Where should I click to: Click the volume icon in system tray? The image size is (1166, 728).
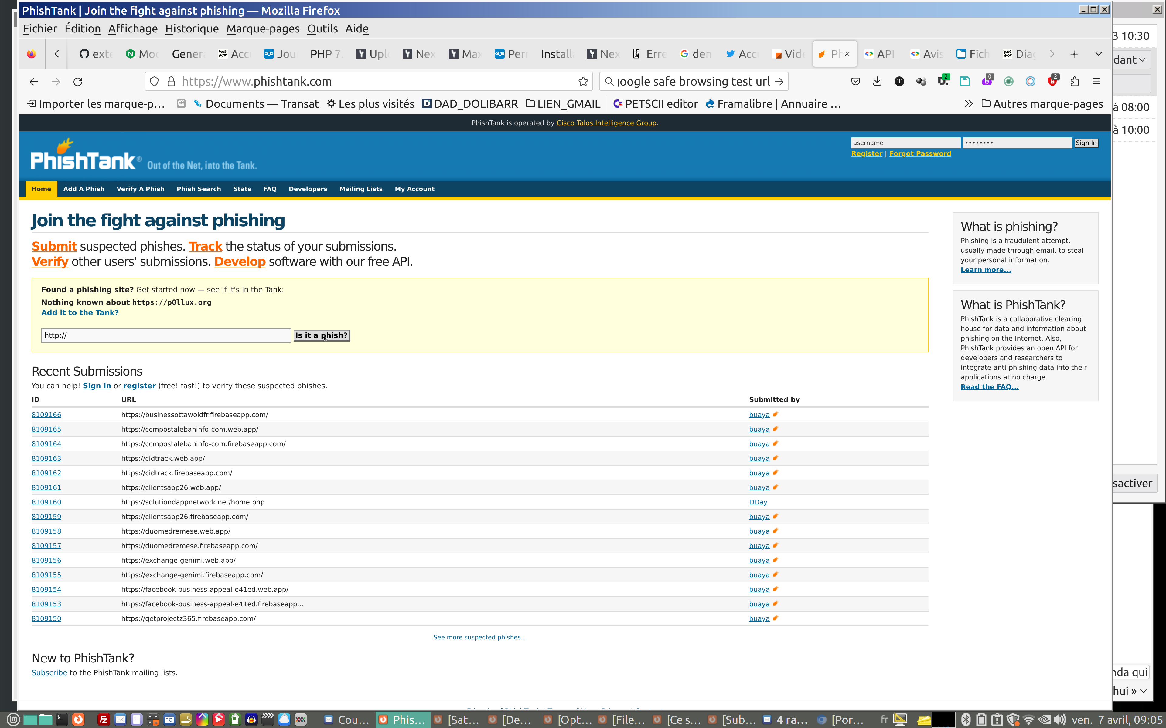point(1059,719)
